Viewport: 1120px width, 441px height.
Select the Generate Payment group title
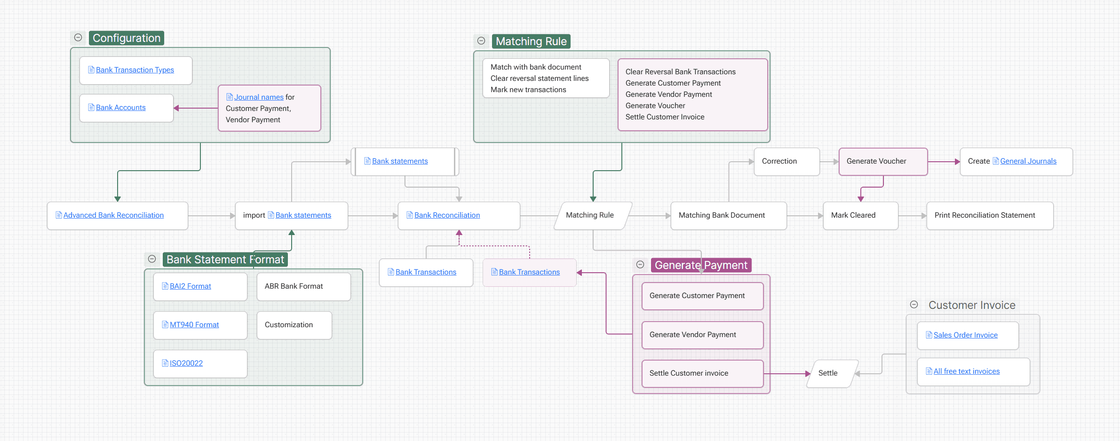coord(701,265)
